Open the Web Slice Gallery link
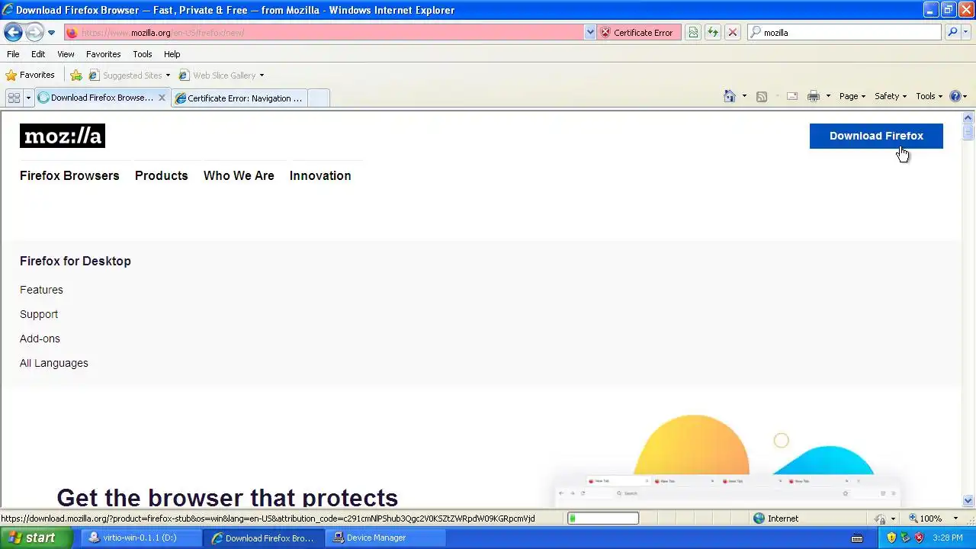Image resolution: width=976 pixels, height=549 pixels. 220,75
